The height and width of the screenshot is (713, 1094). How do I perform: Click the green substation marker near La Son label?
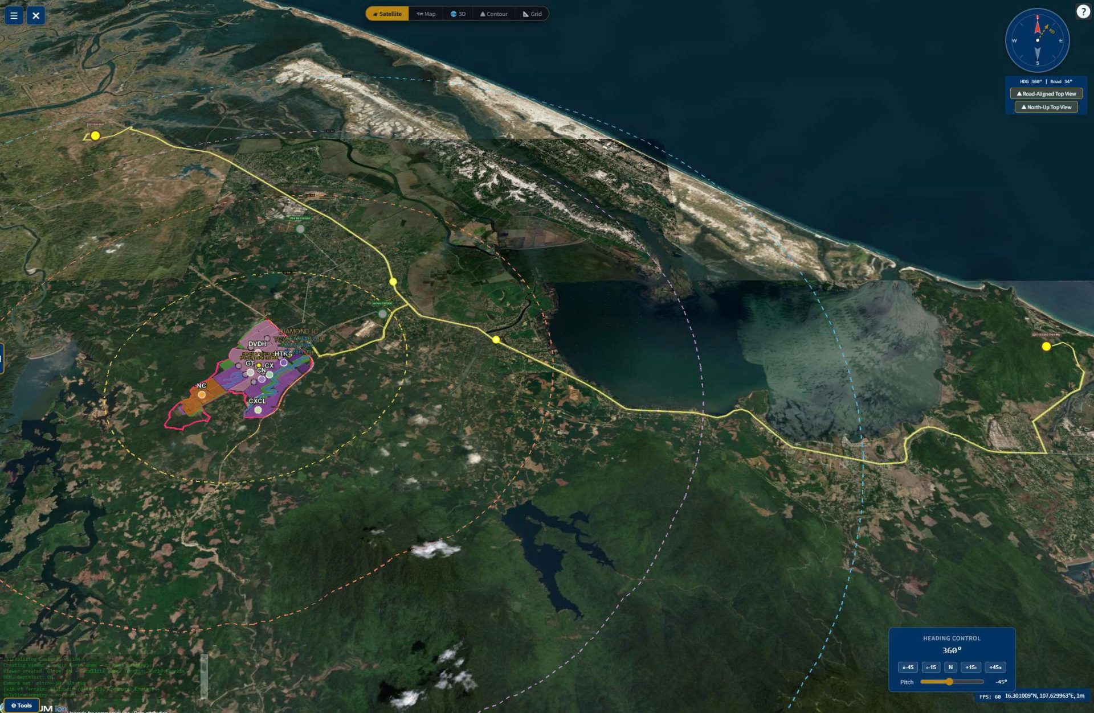tap(382, 314)
